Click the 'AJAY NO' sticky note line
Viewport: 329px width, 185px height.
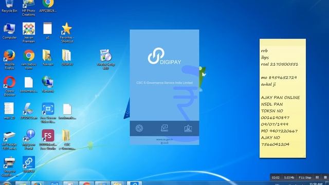(x=270, y=138)
